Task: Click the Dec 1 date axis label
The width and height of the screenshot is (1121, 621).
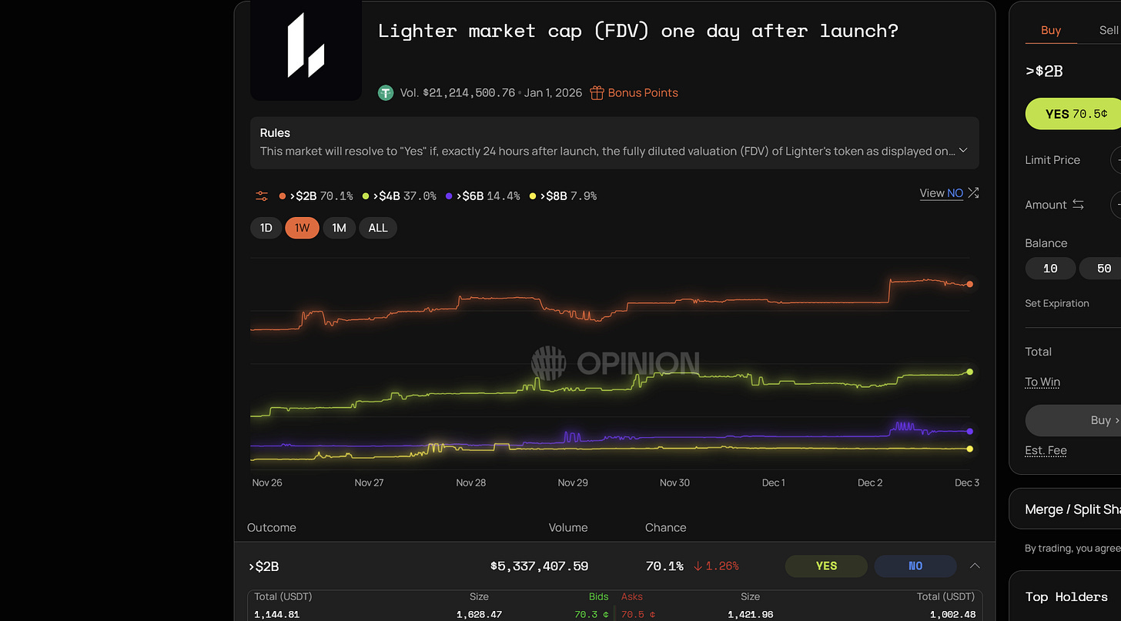Action: coord(774,482)
